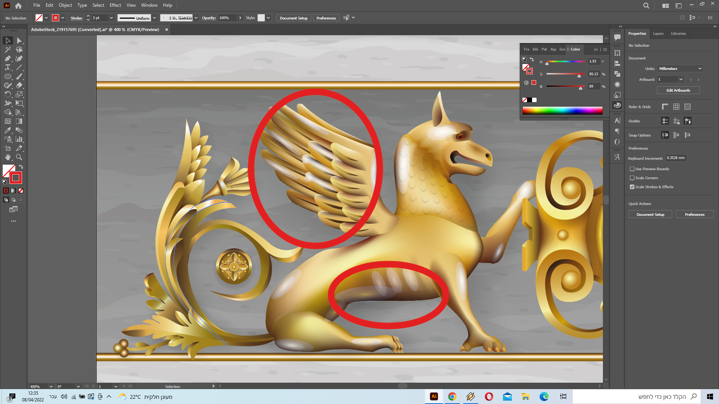Open the Units Millimeters dropdown
This screenshot has height=404, width=719.
point(680,69)
